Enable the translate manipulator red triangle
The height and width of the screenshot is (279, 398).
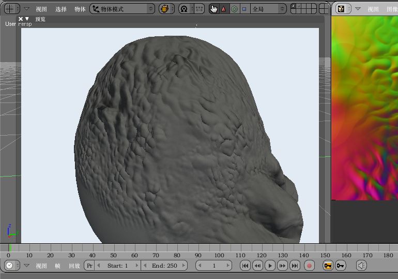(224, 9)
